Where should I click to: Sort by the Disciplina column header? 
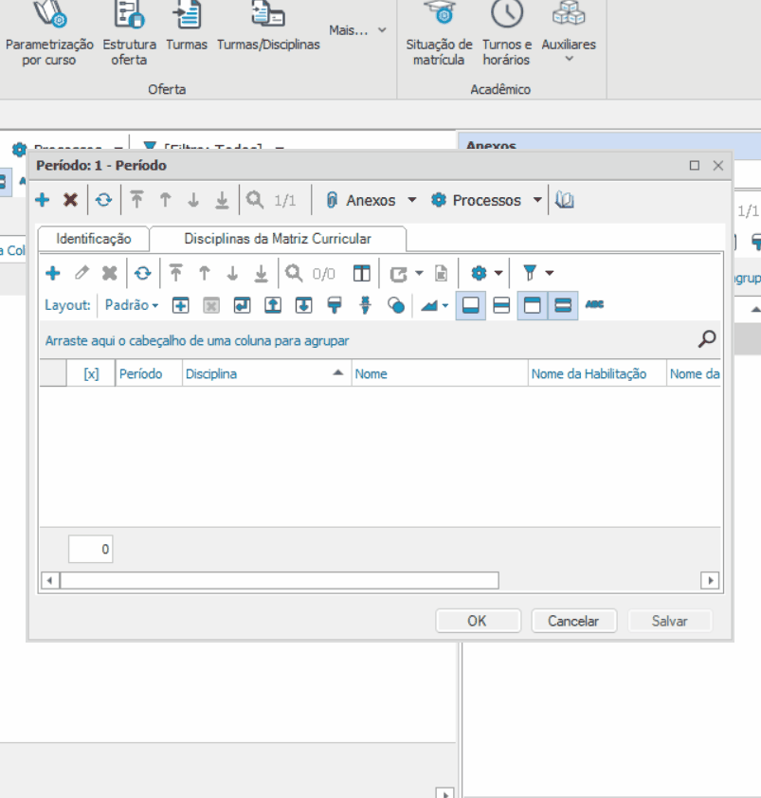click(266, 373)
